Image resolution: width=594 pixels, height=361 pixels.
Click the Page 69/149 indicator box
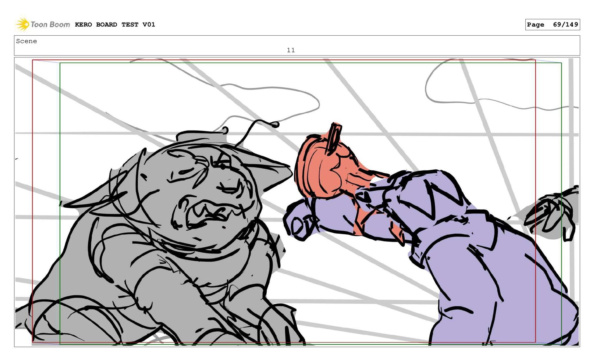(x=552, y=24)
